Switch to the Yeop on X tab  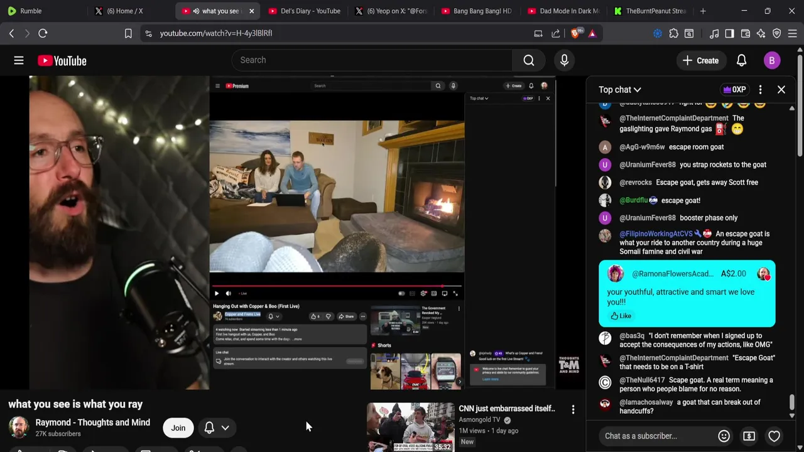391,11
